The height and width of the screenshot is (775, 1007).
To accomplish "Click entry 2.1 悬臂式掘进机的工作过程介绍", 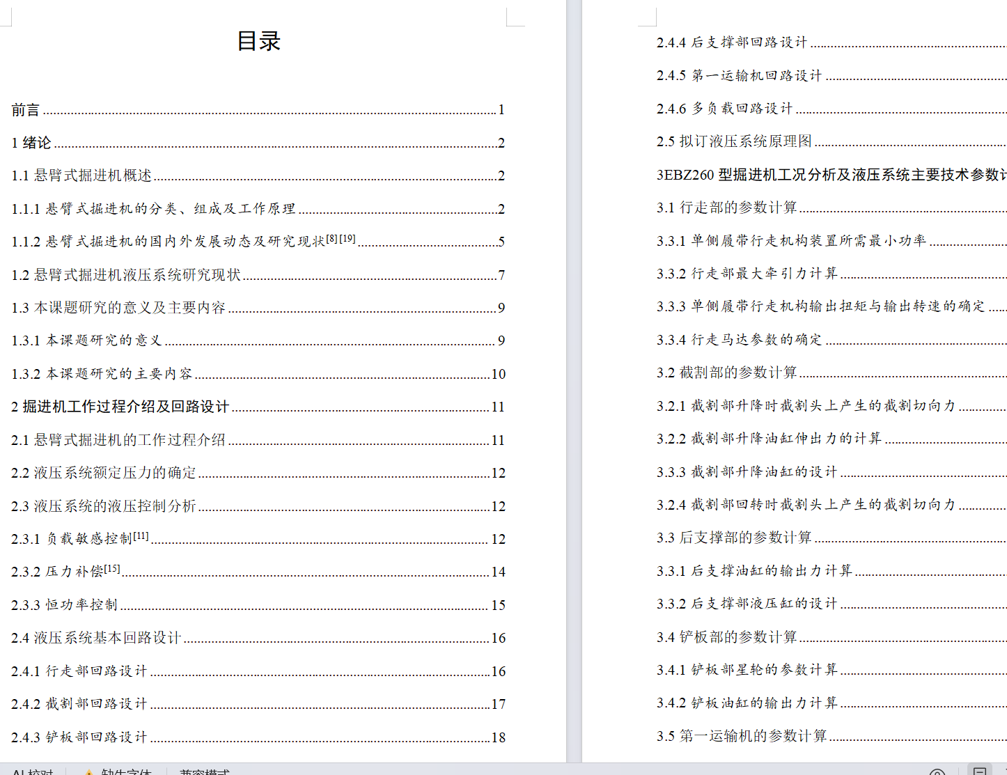I will (258, 440).
